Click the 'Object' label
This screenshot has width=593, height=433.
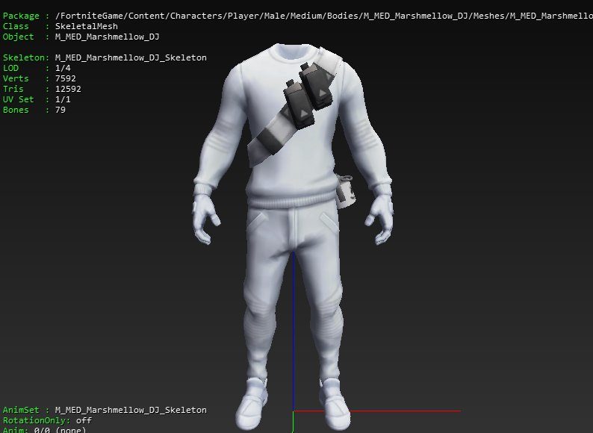(18, 37)
